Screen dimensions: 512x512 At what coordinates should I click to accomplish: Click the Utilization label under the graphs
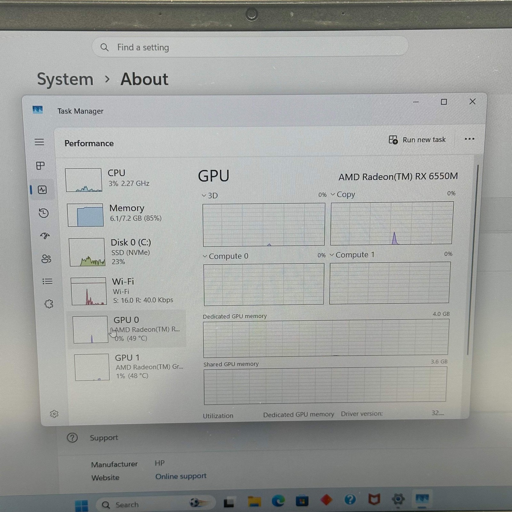218,416
